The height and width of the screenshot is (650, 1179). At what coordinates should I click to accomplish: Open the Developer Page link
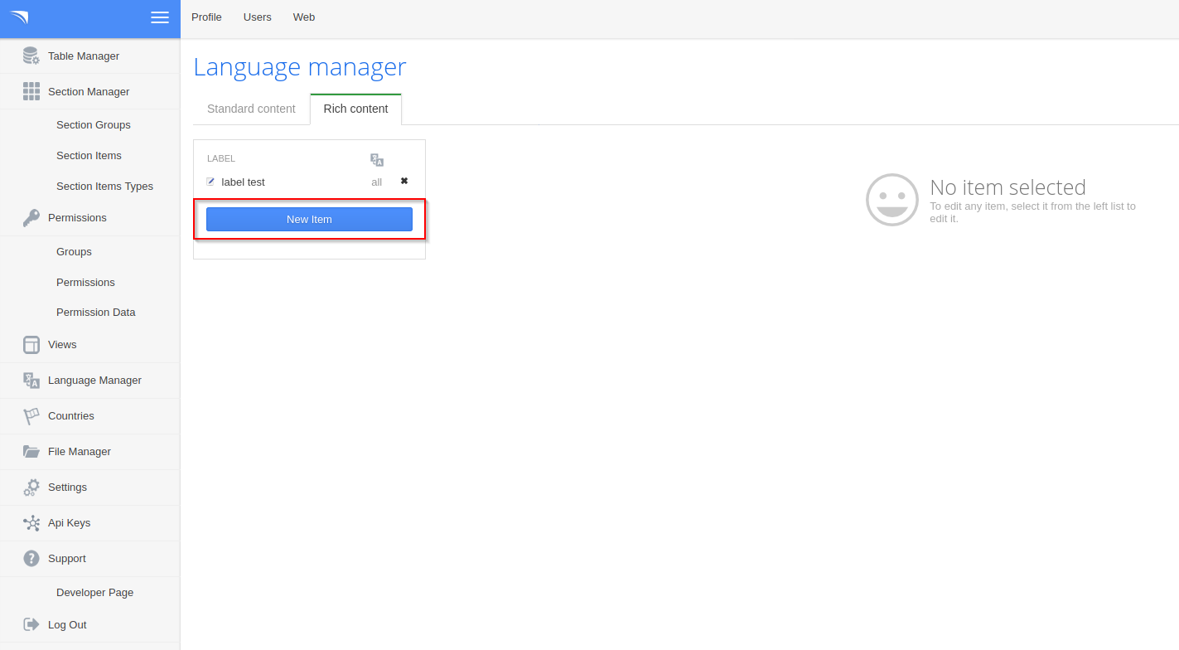pyautogui.click(x=94, y=592)
